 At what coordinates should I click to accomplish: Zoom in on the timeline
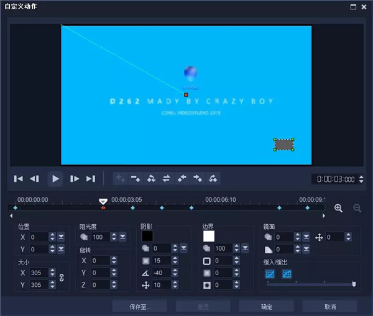click(x=338, y=208)
